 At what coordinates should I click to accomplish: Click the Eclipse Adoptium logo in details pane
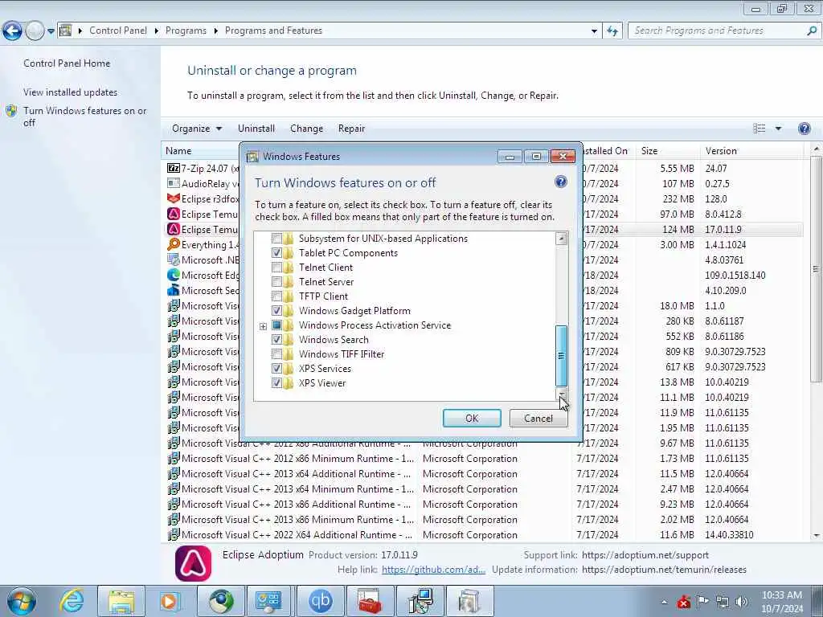click(193, 563)
